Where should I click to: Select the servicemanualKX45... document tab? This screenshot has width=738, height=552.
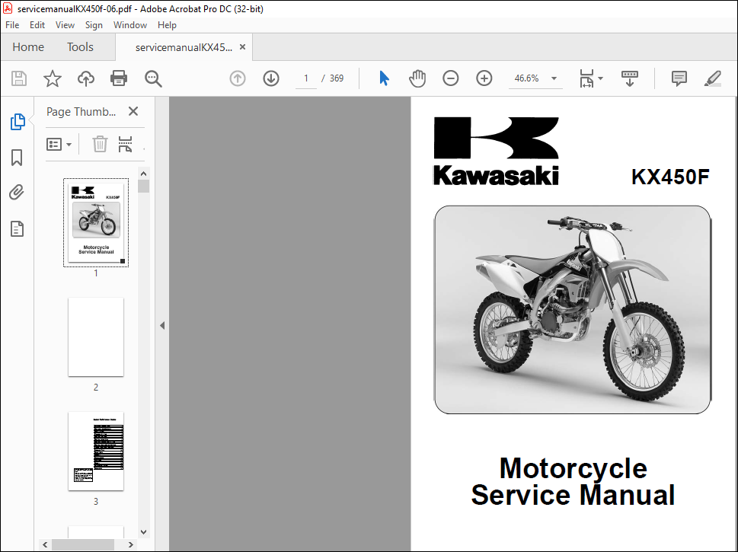pyautogui.click(x=184, y=47)
